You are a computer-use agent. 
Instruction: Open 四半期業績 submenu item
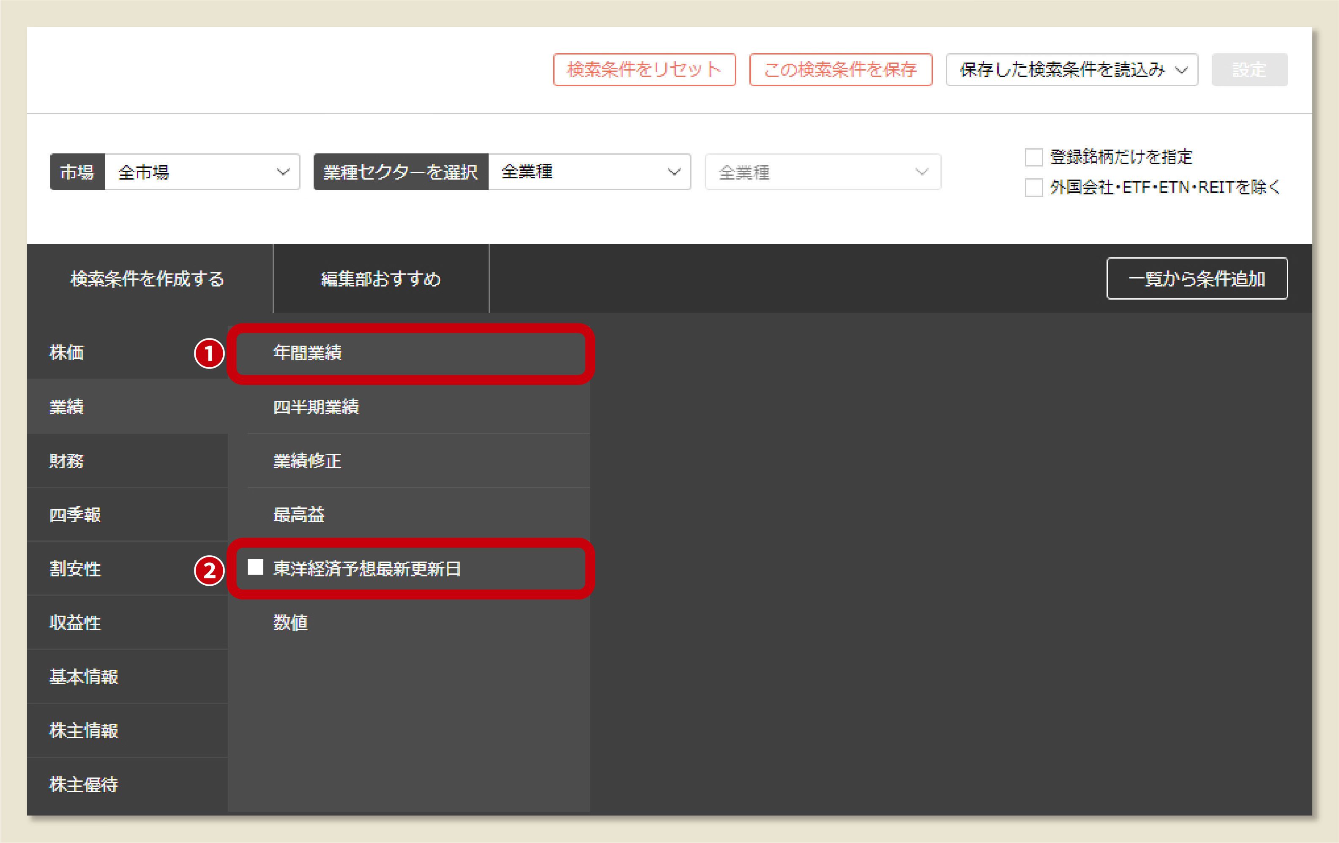tap(418, 406)
